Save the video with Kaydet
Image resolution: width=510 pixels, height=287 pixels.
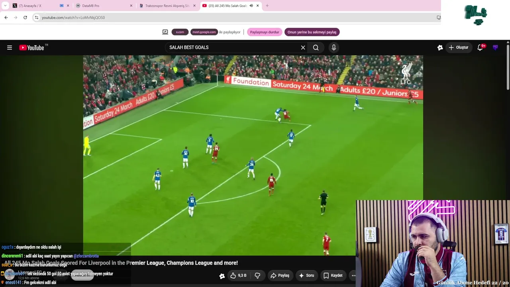click(333, 275)
